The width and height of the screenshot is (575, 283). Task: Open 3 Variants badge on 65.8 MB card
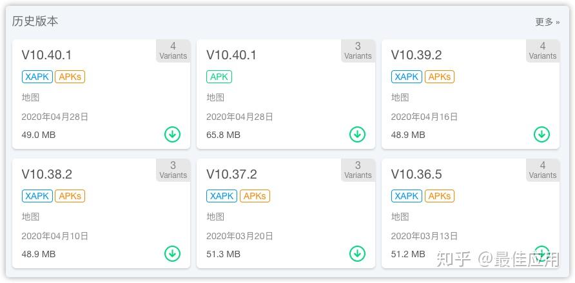coord(358,51)
